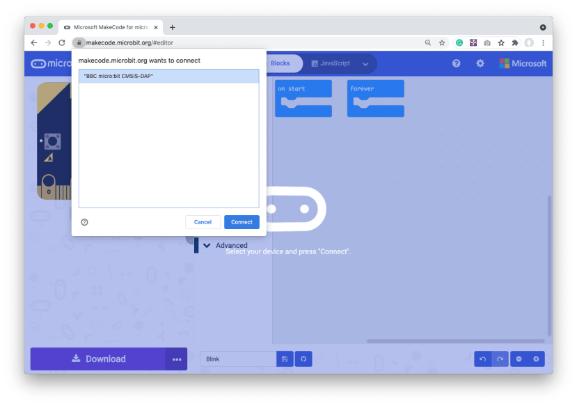577x406 pixels.
Task: Select the "on start" block
Action: pyautogui.click(x=303, y=98)
